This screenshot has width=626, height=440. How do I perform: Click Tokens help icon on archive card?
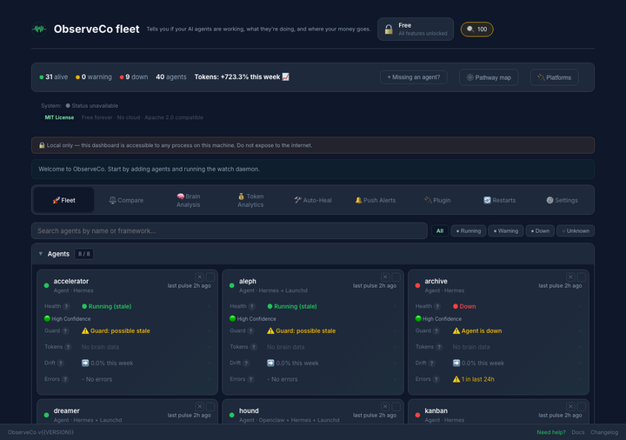(x=439, y=347)
